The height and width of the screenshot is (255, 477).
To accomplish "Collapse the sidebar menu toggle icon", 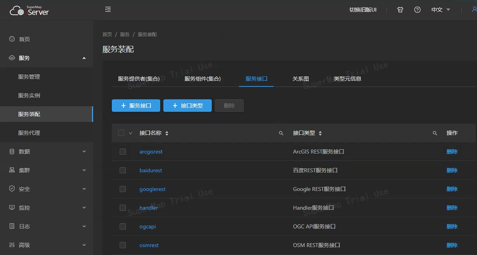I will click(108, 9).
